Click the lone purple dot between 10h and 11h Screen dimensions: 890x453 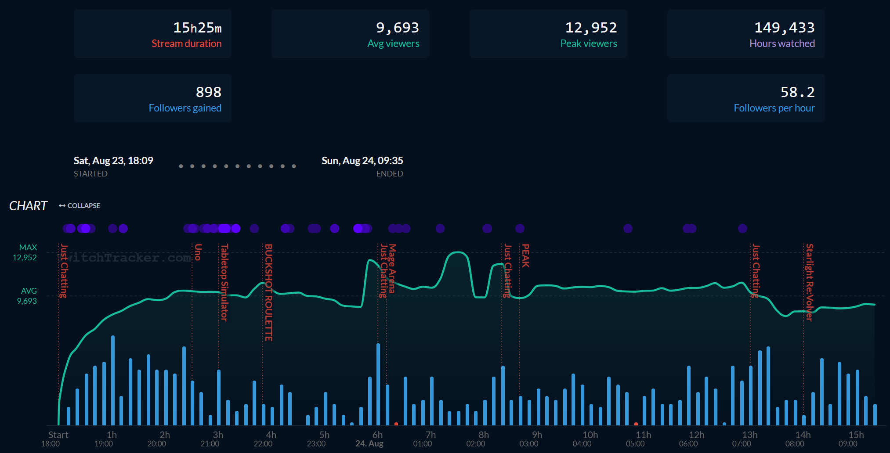[x=628, y=228]
